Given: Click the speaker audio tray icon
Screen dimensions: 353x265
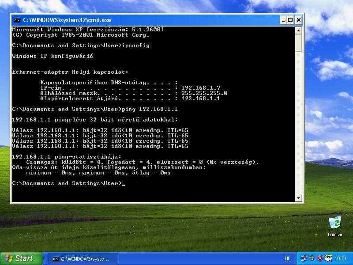Looking at the screenshot, I should click(312, 258).
